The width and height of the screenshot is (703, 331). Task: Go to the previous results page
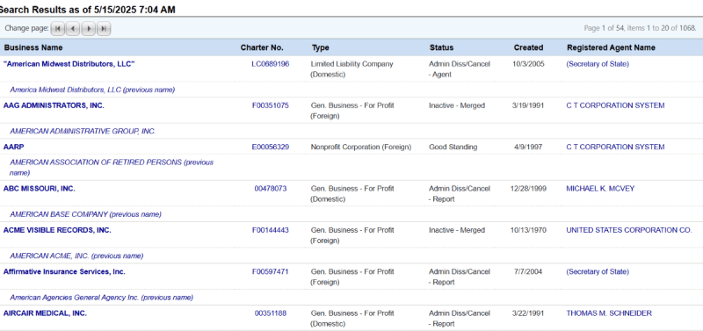point(73,29)
